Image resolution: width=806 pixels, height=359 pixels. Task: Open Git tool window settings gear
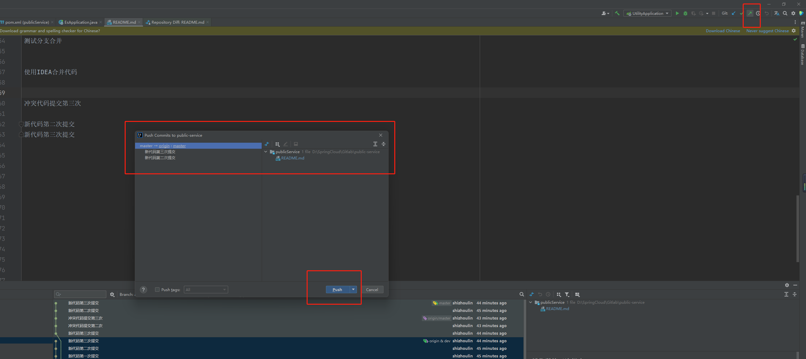pyautogui.click(x=787, y=285)
